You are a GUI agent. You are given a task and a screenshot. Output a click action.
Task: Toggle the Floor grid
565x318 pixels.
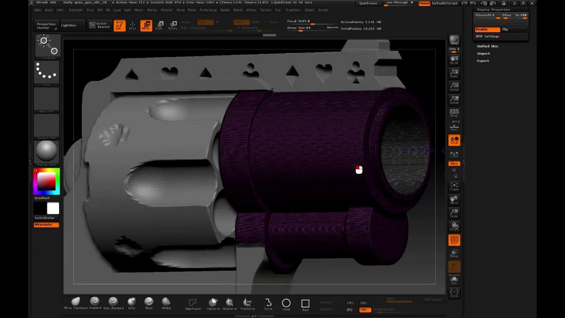(454, 127)
